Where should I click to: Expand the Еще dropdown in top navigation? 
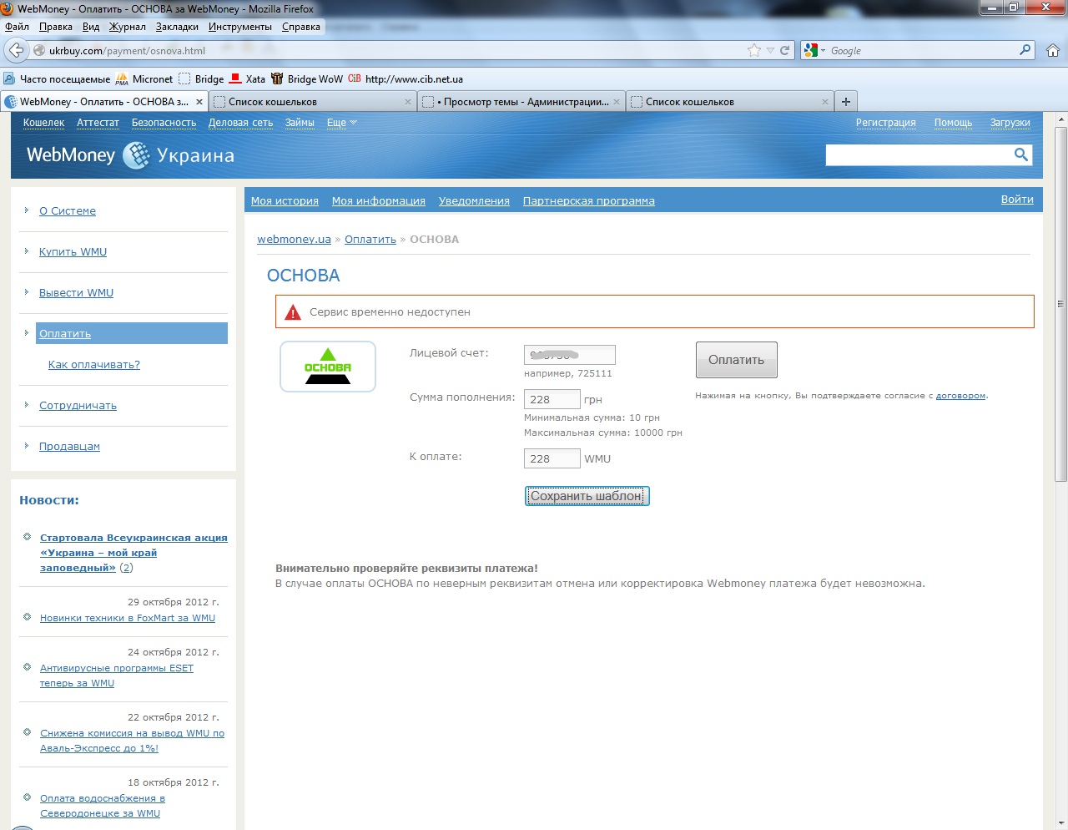tap(341, 123)
